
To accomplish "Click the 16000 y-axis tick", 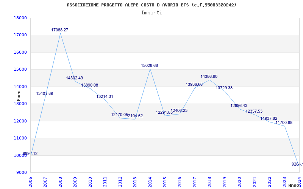I will point(20,52).
